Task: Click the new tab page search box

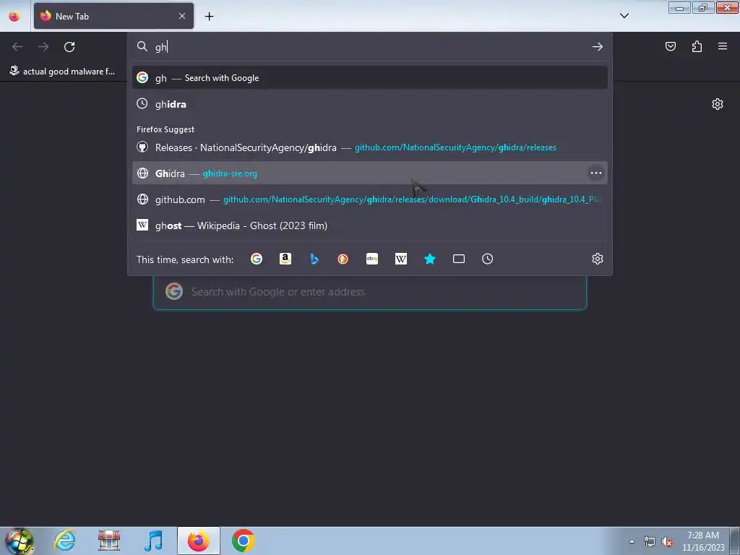Action: click(x=370, y=292)
